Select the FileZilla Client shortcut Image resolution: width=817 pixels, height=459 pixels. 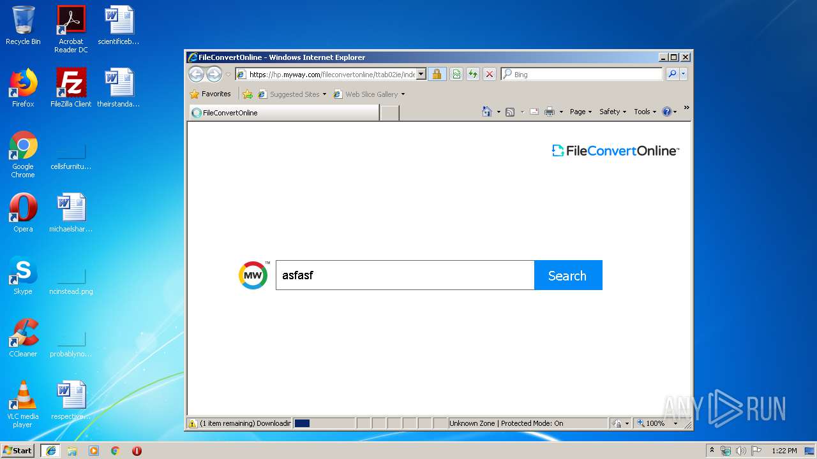71,88
